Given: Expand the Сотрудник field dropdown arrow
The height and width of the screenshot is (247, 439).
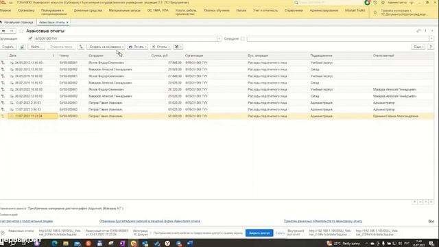Looking at the screenshot, I should 431,38.
